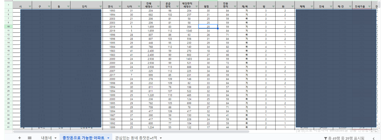Image resolution: width=381 pixels, height=140 pixels.
Task: Open filter dropdown on 공급 면적 column
Action: click(x=177, y=6)
